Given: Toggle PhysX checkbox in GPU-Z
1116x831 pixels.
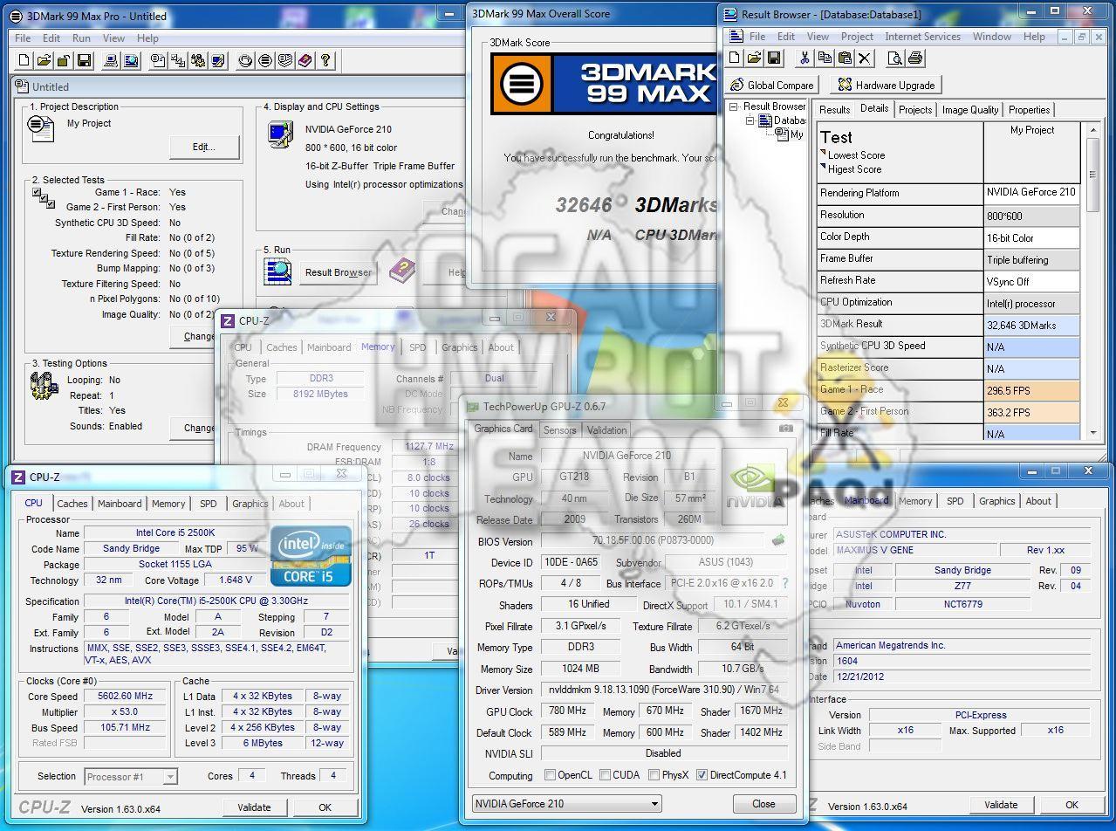Looking at the screenshot, I should tap(654, 775).
